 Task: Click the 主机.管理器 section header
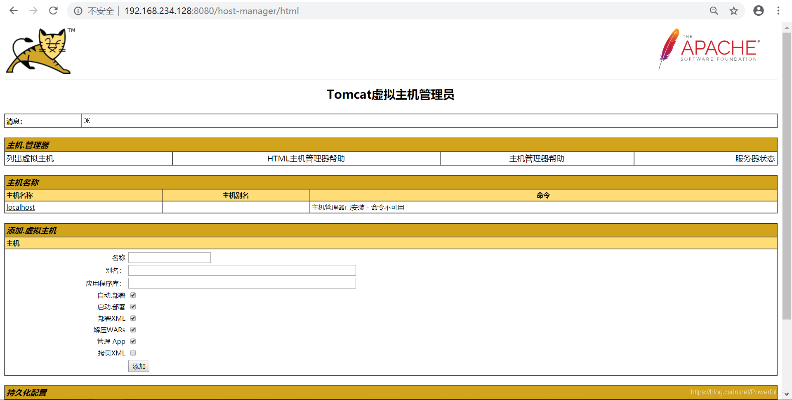coord(391,145)
